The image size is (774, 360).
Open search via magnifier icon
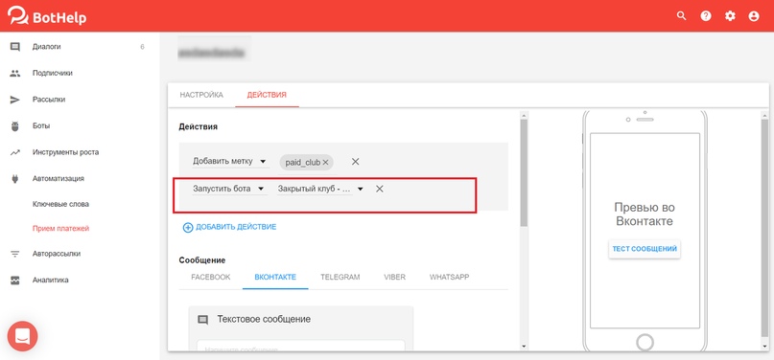point(681,15)
